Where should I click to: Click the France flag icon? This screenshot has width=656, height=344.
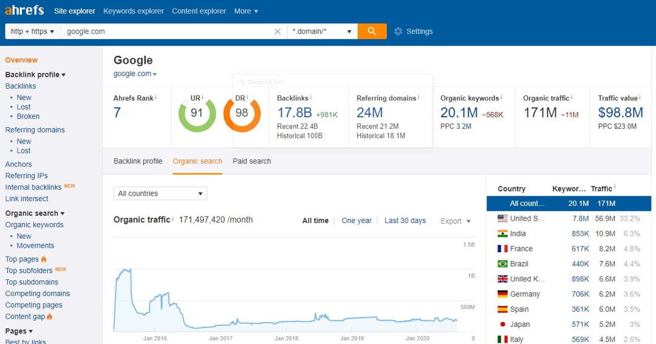[x=502, y=249]
